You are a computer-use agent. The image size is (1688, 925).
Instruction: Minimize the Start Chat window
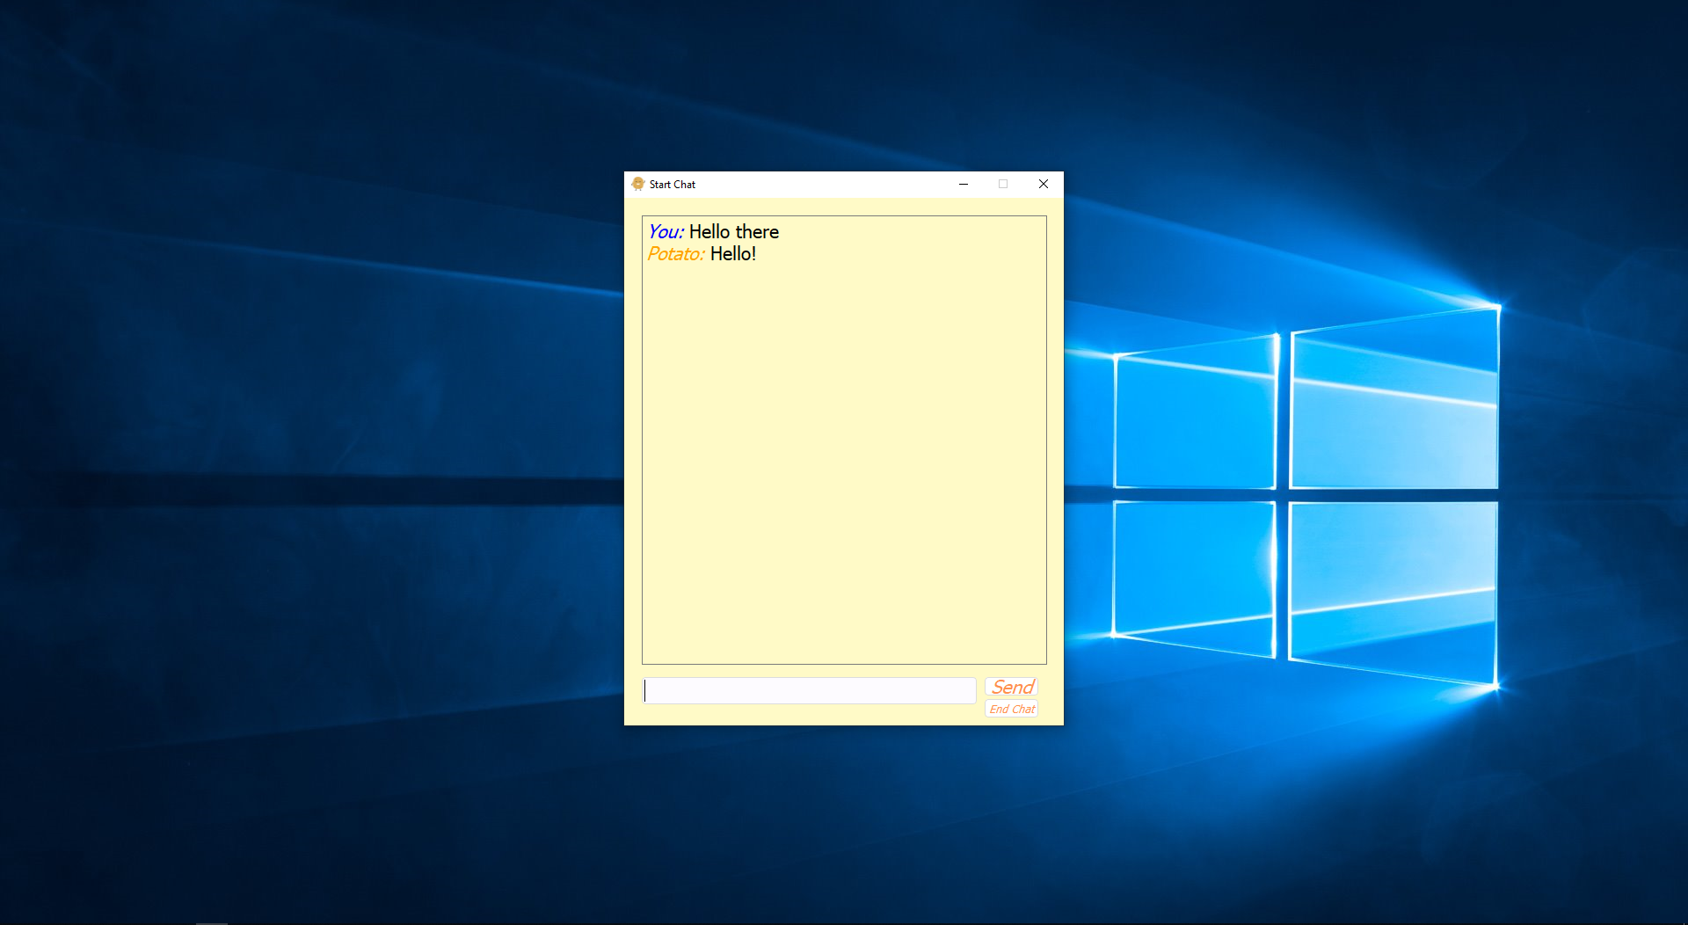pos(964,184)
